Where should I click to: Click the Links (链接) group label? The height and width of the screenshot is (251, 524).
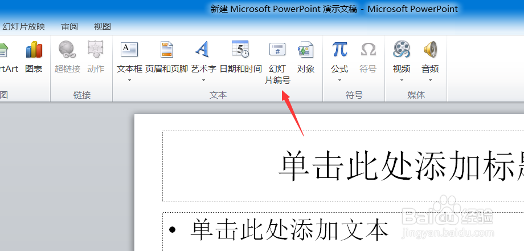82,95
